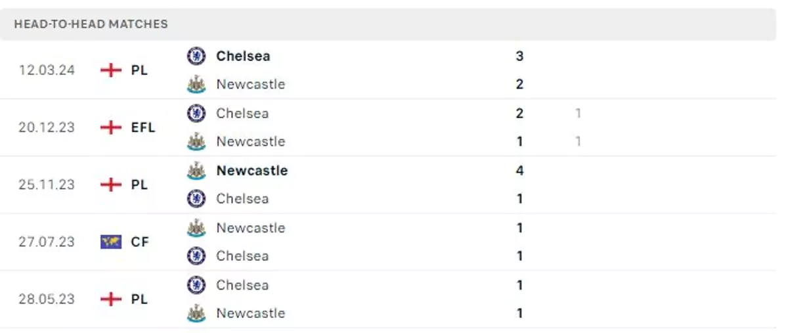Viewport: 788px width, 333px height.
Task: Open match dated 20.12.23
Action: (x=47, y=127)
